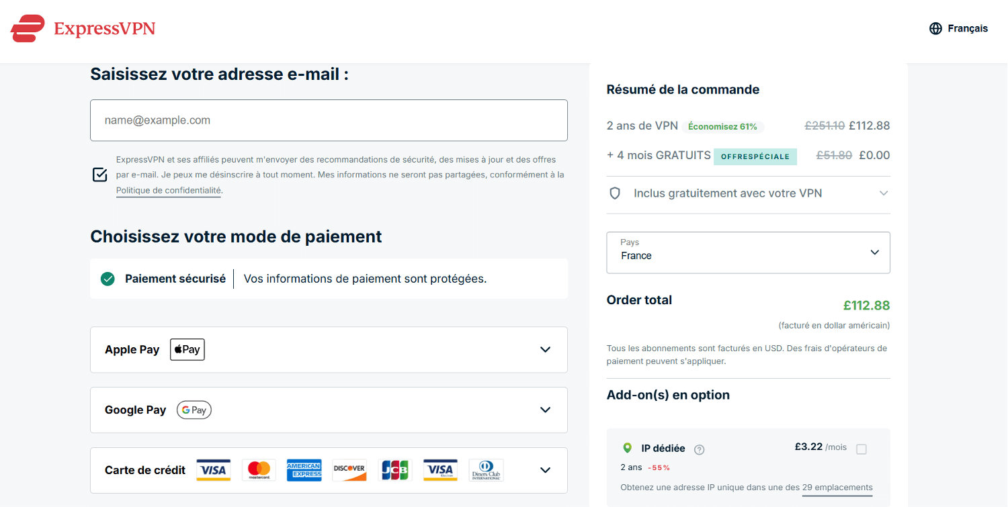The height and width of the screenshot is (507, 1008).
Task: Click the first Visa card icon
Action: click(214, 470)
